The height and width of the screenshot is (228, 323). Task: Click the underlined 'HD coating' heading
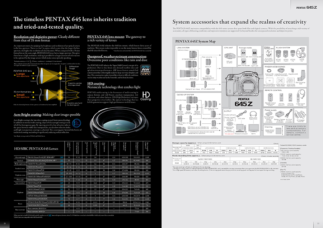[96, 84]
